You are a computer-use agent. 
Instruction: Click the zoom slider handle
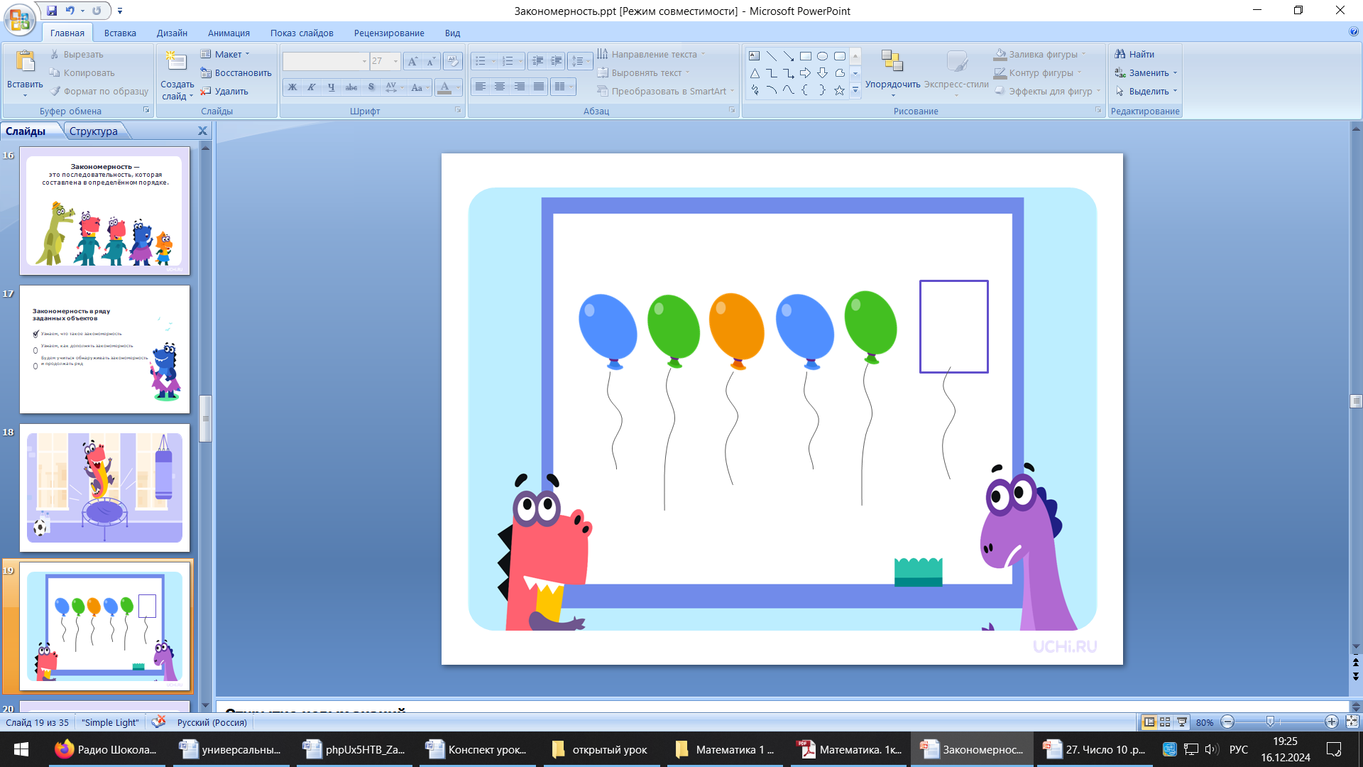(1270, 722)
